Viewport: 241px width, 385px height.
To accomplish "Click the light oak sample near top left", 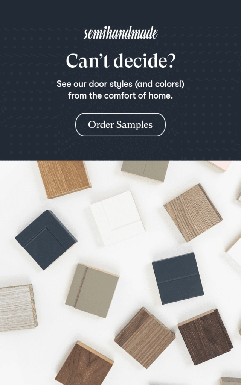I will coord(64,179).
